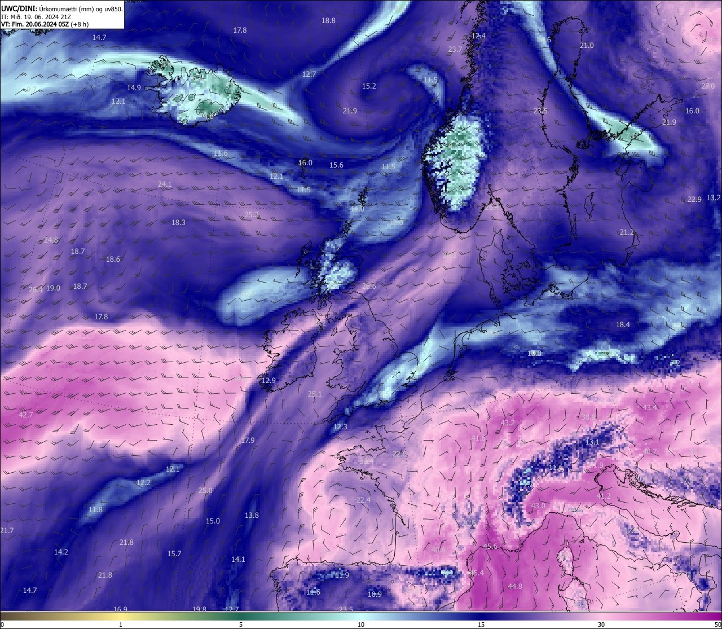
Task: Click the 18.3 value label
Action: [178, 222]
